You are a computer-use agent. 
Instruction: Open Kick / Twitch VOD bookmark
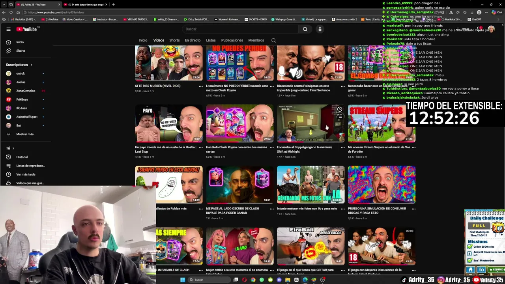pyautogui.click(x=197, y=19)
